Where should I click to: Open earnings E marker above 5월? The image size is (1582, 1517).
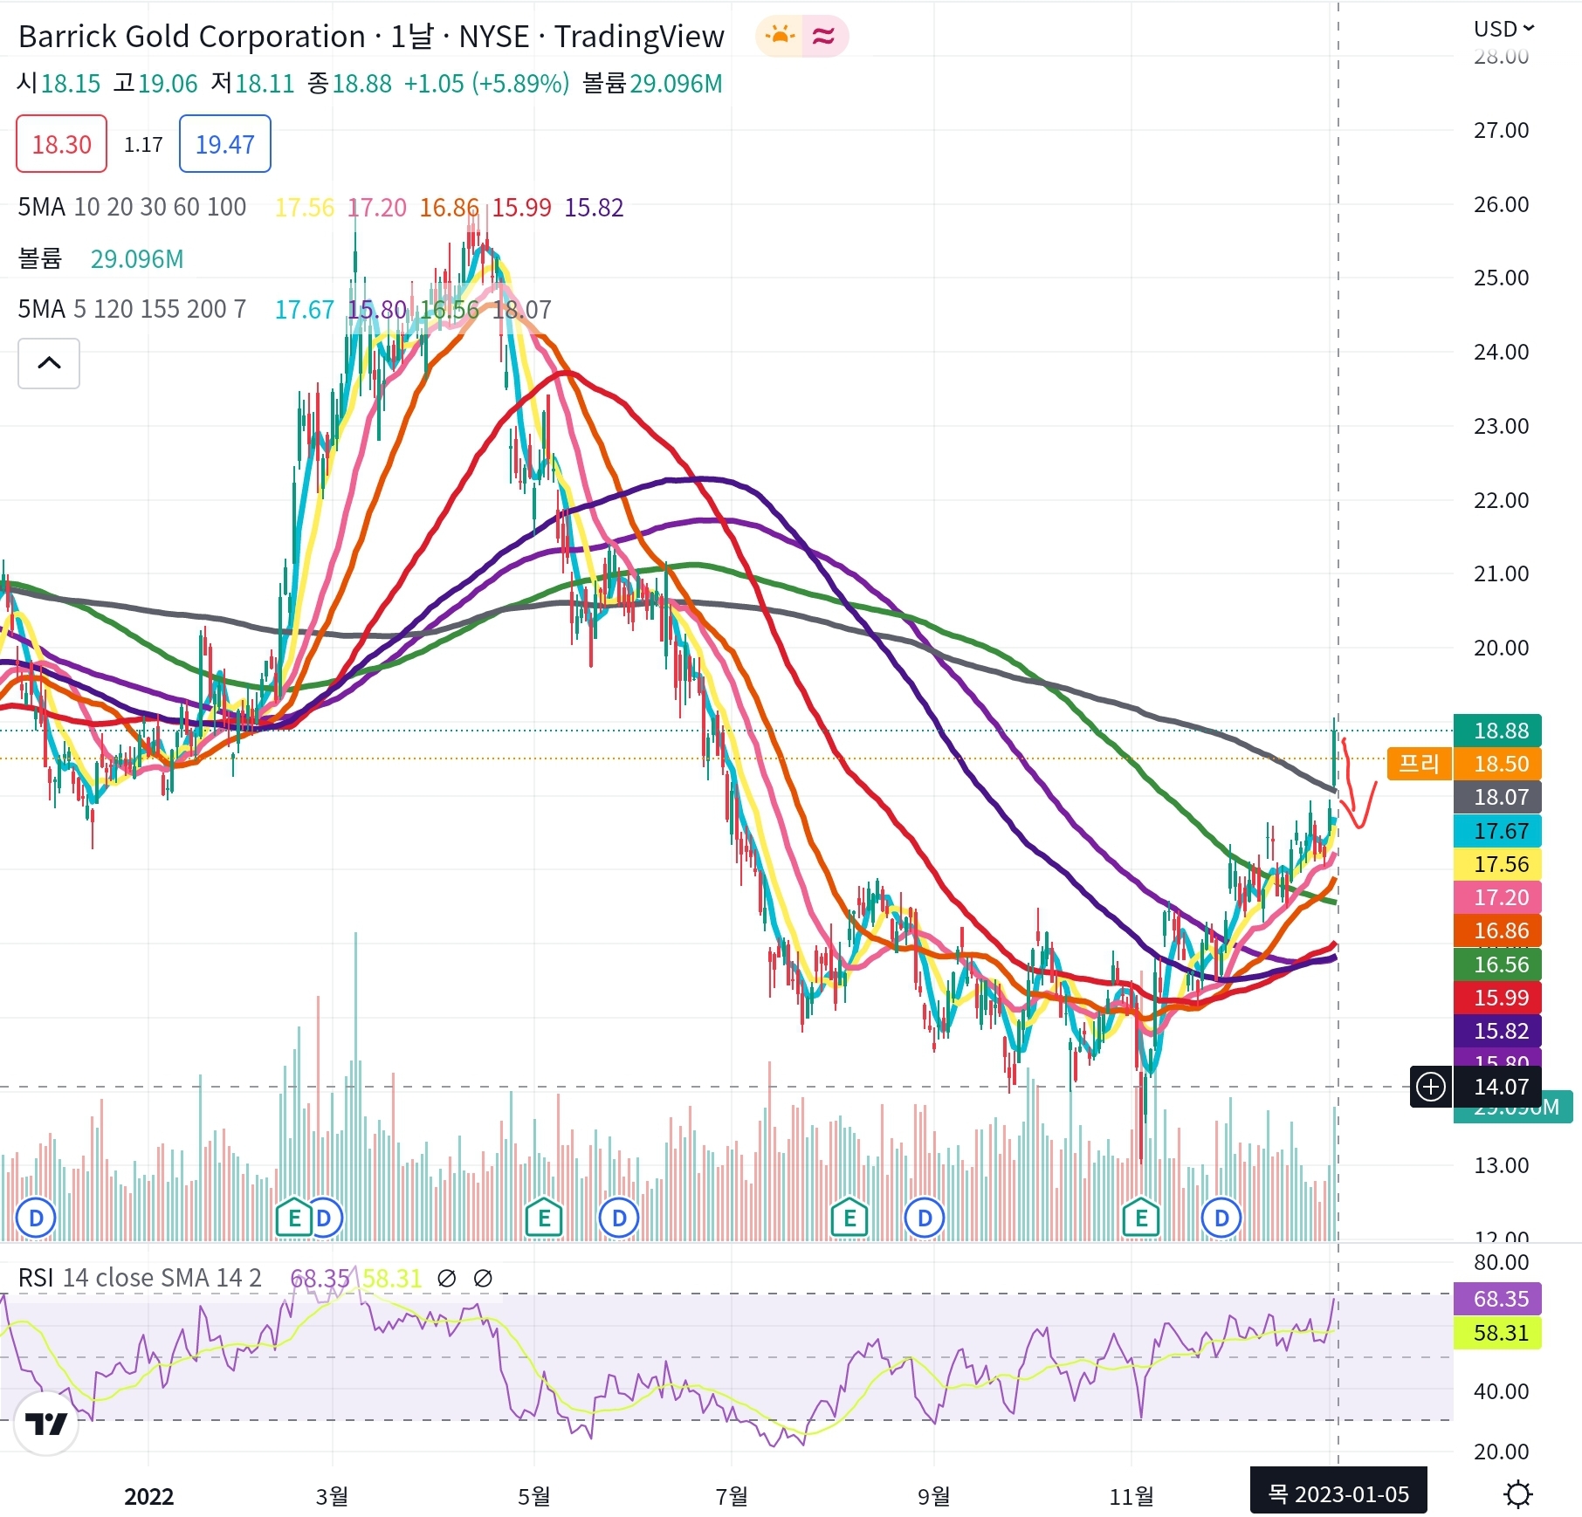[x=544, y=1218]
